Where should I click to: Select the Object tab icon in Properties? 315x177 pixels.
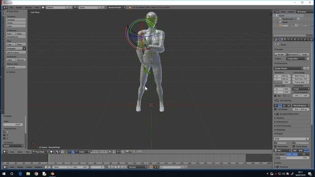click(295, 39)
